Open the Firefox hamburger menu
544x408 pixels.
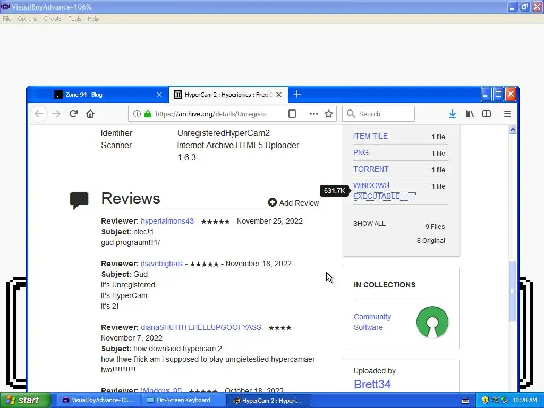coord(507,114)
